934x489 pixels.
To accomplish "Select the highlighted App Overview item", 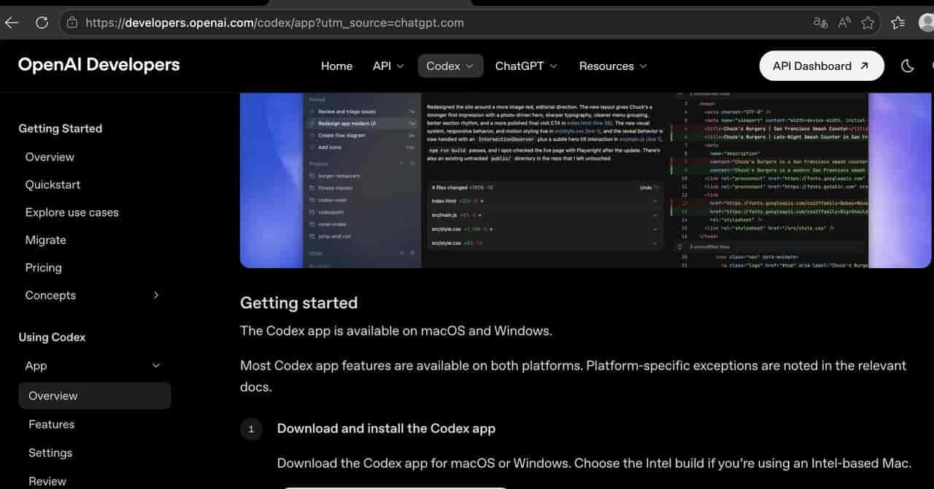I will 95,396.
